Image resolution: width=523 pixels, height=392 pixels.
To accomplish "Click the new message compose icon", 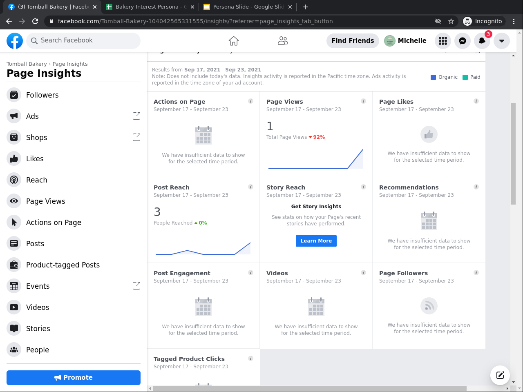I will pyautogui.click(x=500, y=375).
